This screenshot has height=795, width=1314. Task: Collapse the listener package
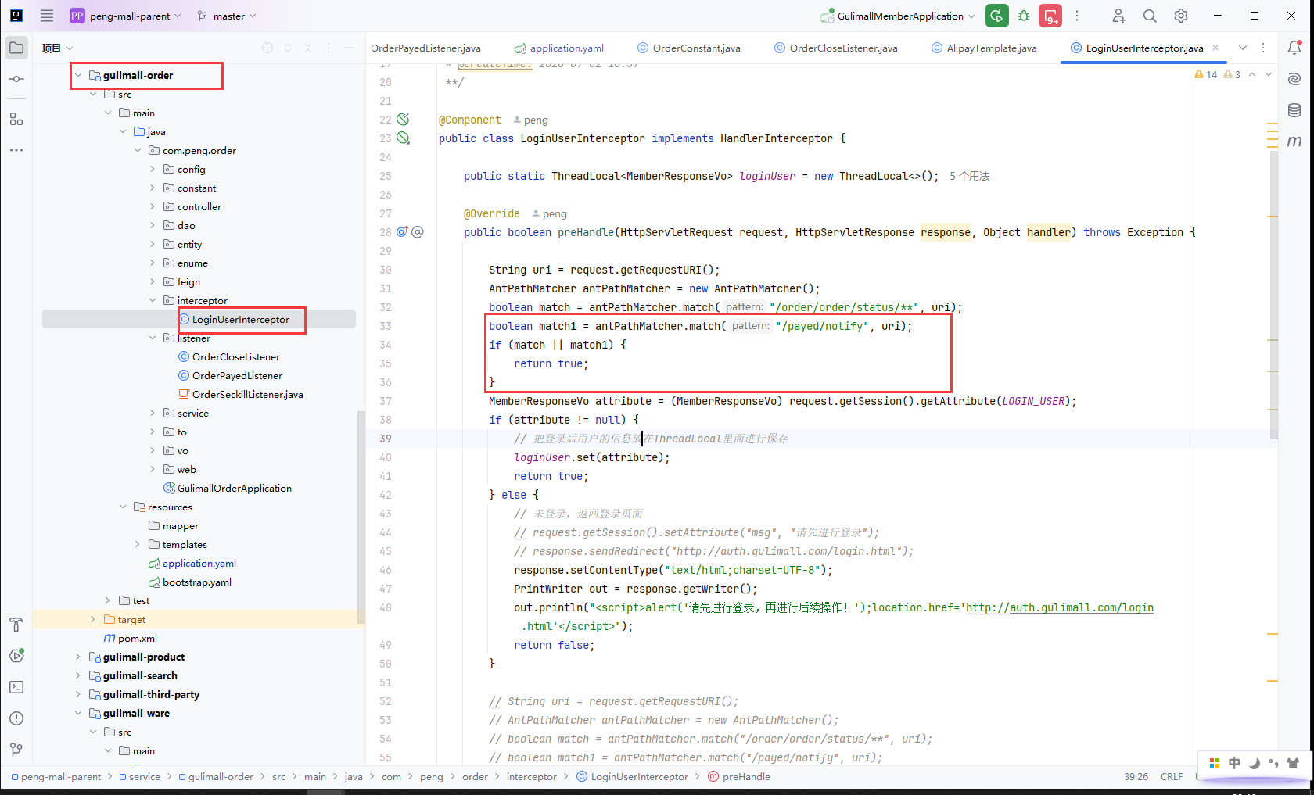pyautogui.click(x=153, y=338)
